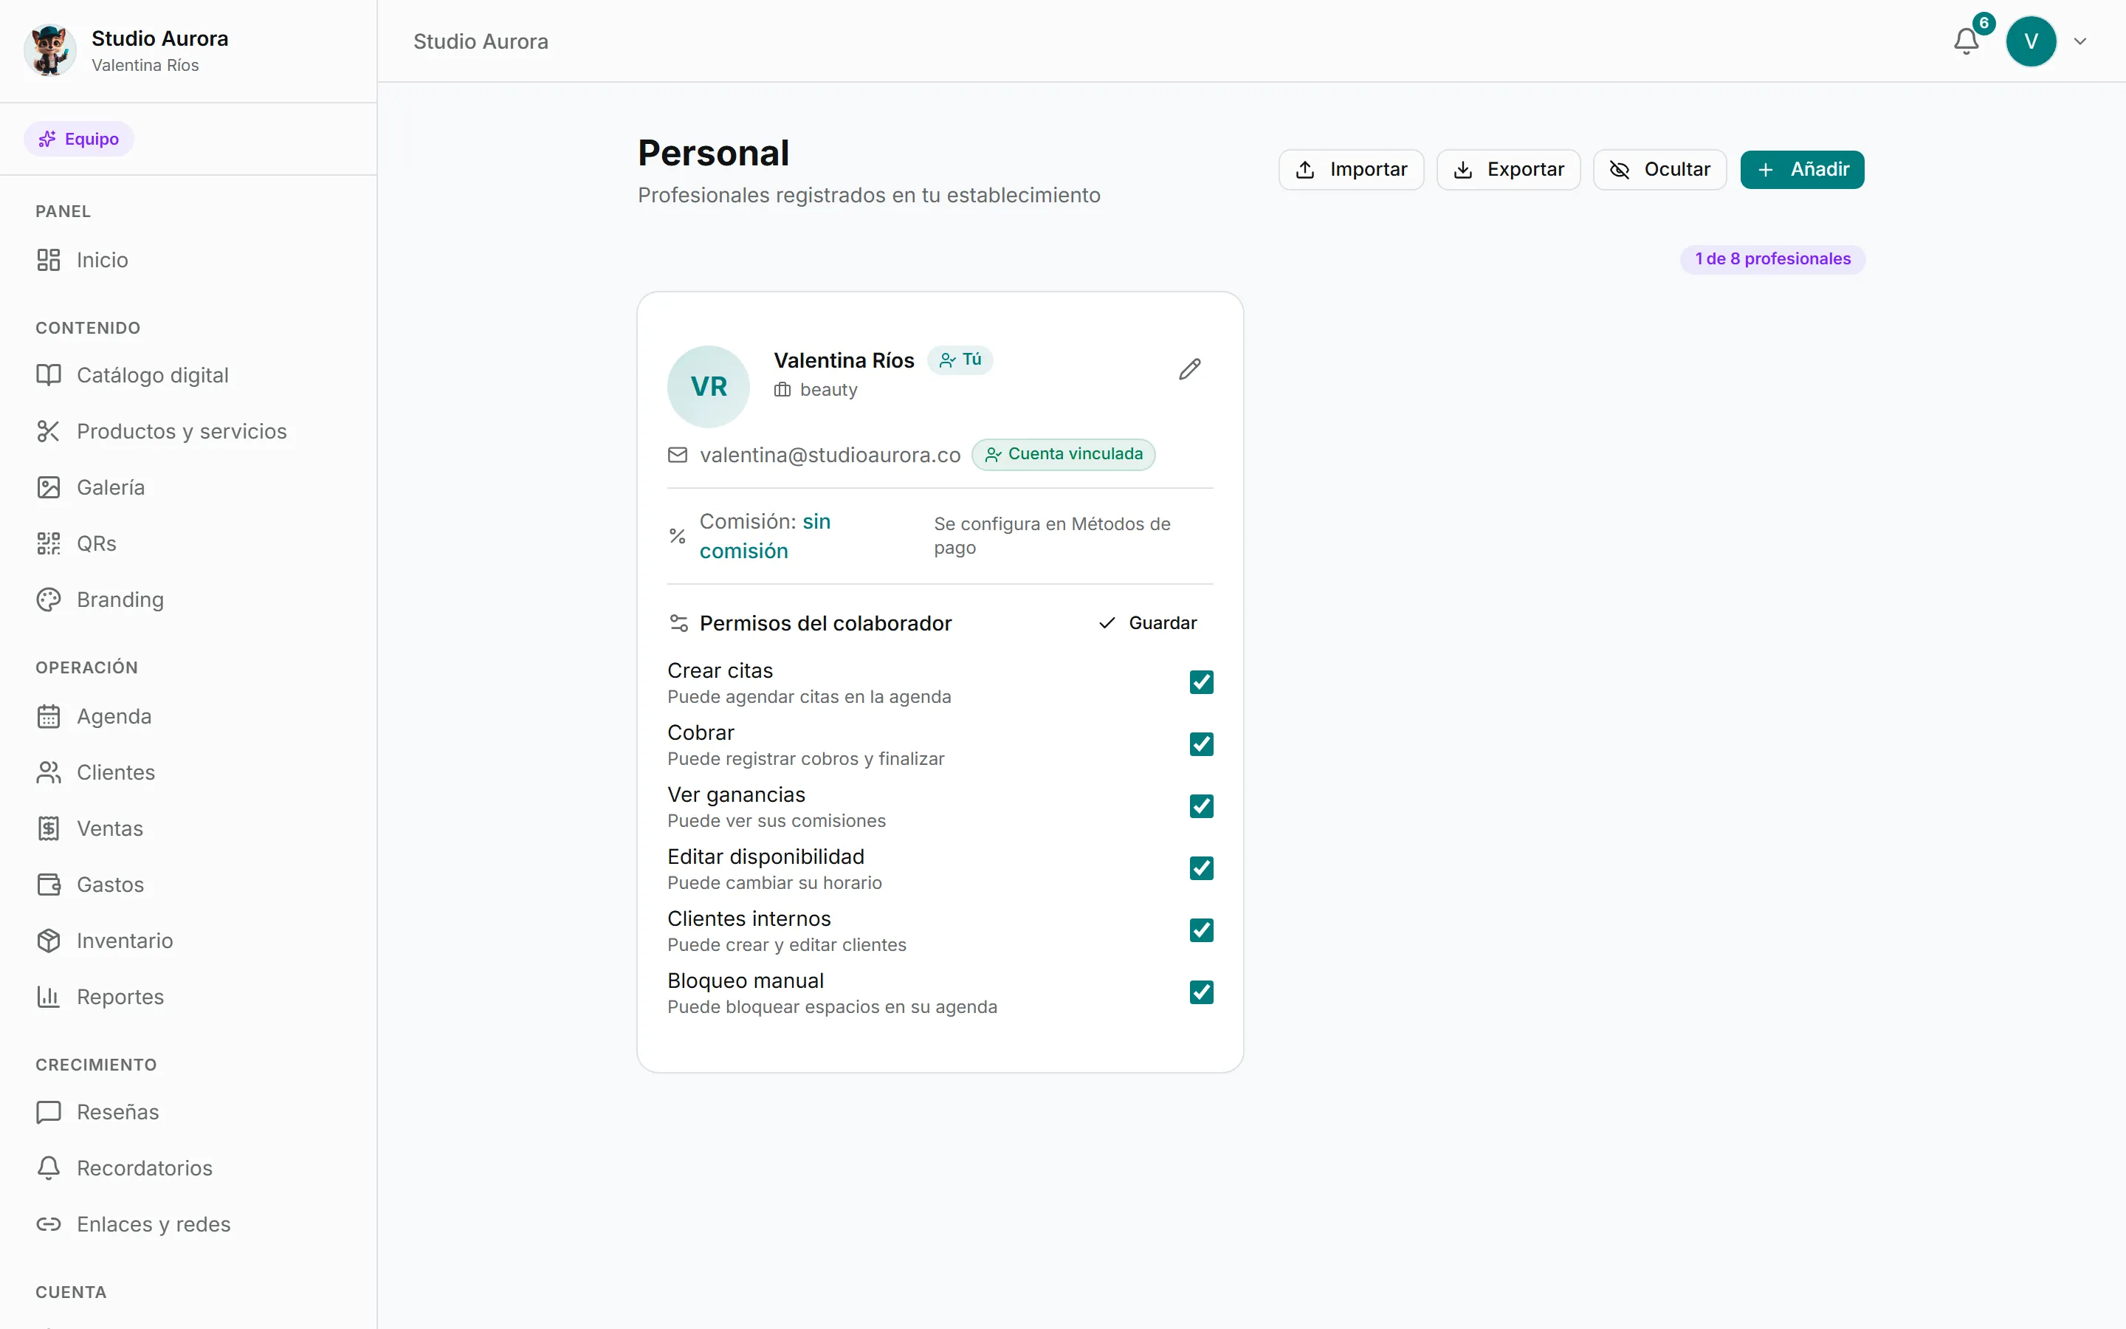Disable the Clientes internos permission
Screen dimensions: 2126x1329
(x=1201, y=930)
